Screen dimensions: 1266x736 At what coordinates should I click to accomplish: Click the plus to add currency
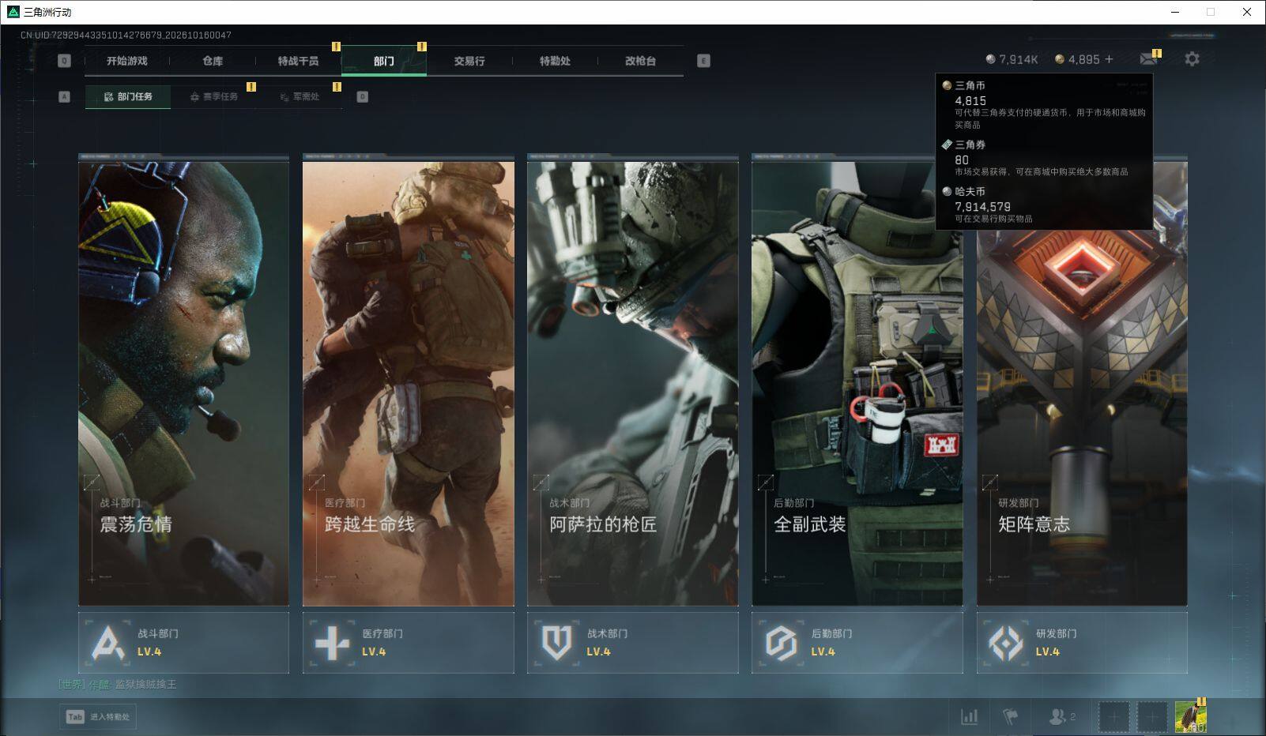pos(1109,59)
